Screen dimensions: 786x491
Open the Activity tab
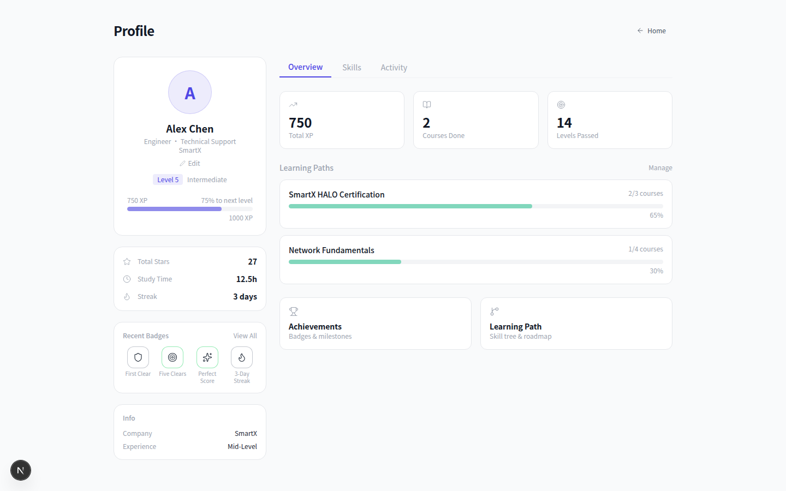click(394, 68)
